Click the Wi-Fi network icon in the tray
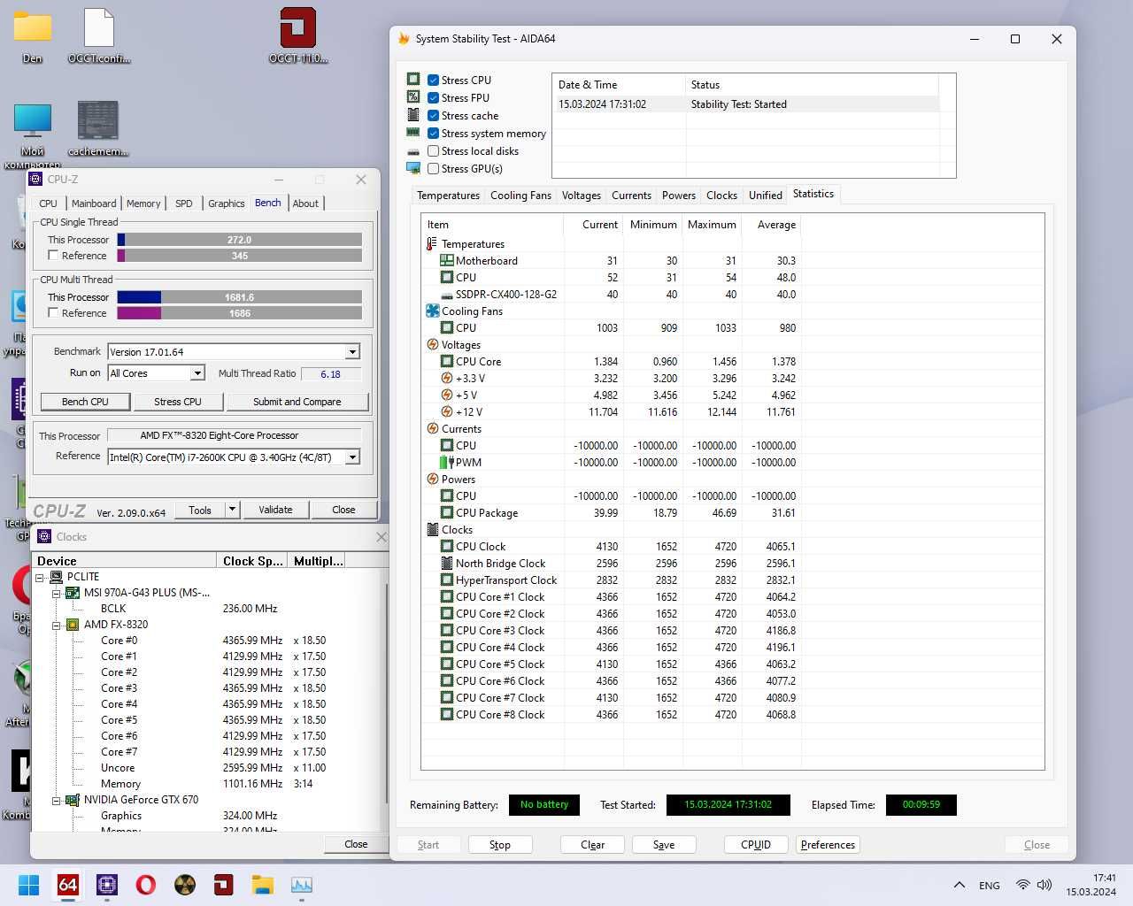 click(x=1022, y=885)
